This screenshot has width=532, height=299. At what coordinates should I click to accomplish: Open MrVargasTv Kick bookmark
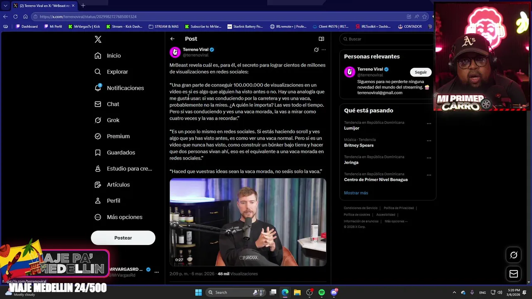pos(84,27)
